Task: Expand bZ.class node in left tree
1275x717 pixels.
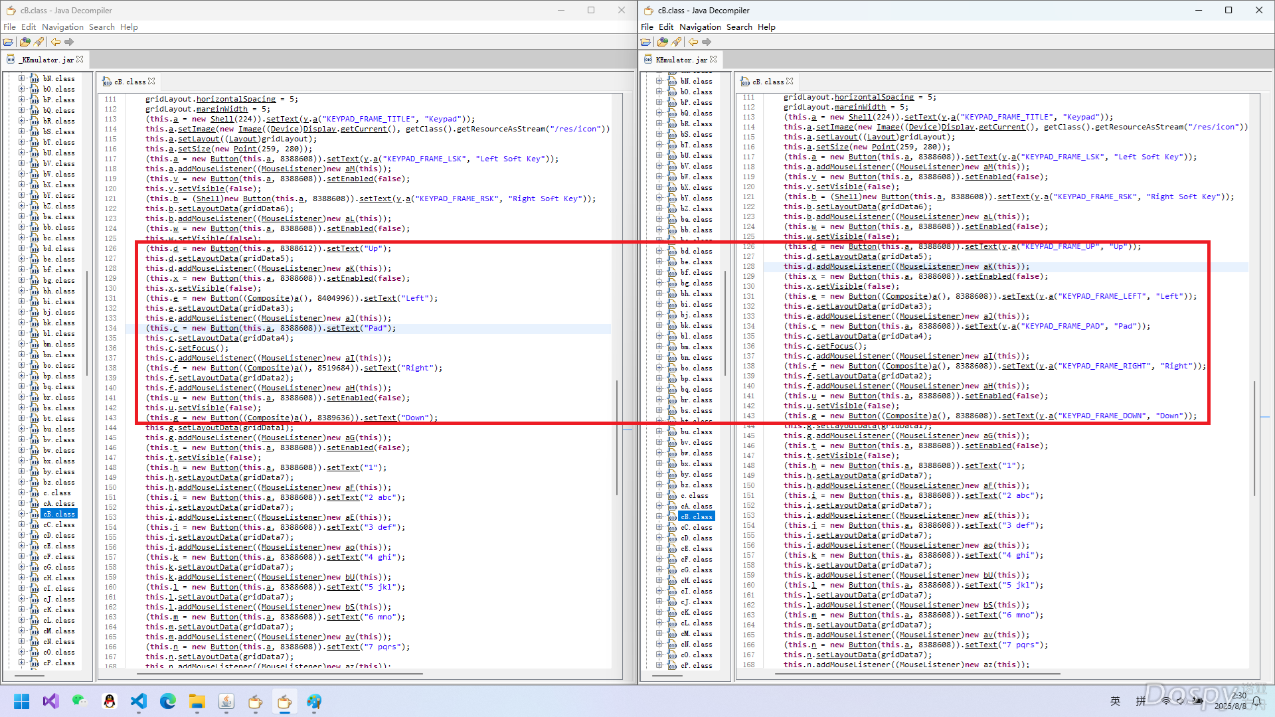Action: coord(21,206)
